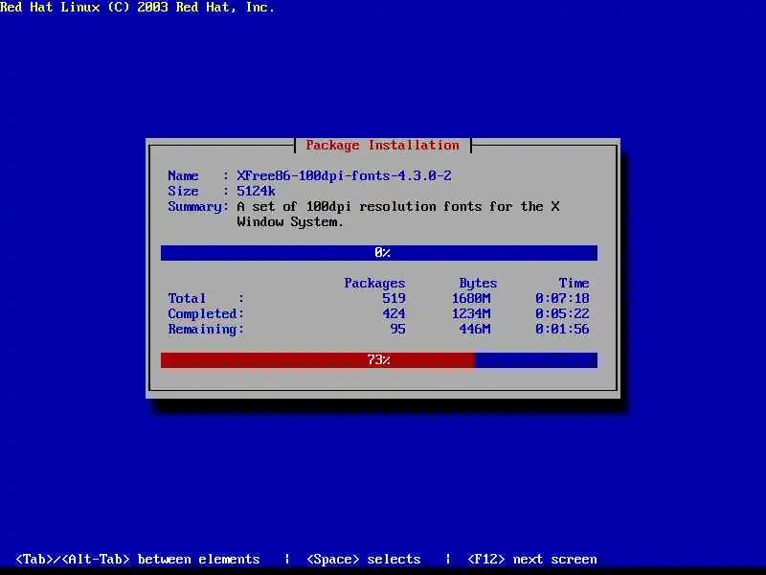Image resolution: width=766 pixels, height=575 pixels.
Task: Click completed packages value 424
Action: tap(394, 314)
